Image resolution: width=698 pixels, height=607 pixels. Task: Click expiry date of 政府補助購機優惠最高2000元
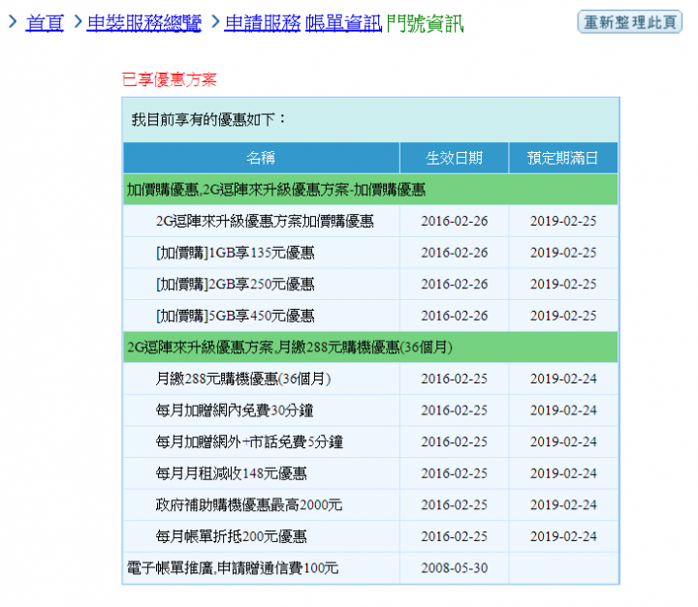(x=563, y=505)
